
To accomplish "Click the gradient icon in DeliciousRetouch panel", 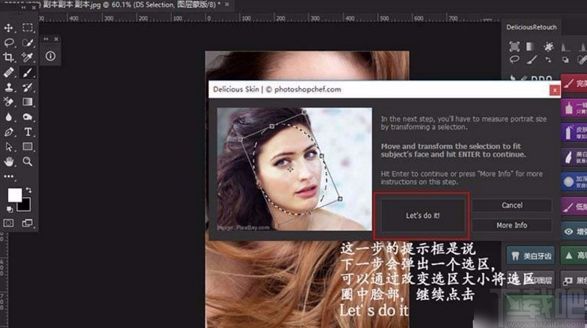I will click(x=530, y=46).
